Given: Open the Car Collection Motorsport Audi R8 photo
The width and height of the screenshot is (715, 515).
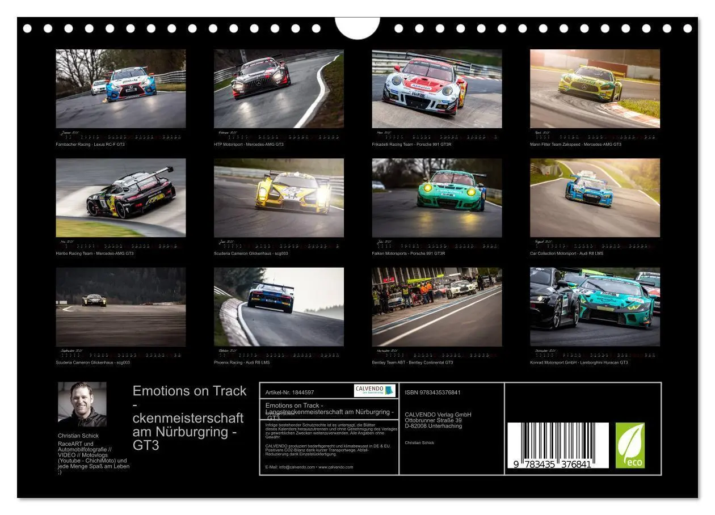Looking at the screenshot, I should tap(595, 197).
